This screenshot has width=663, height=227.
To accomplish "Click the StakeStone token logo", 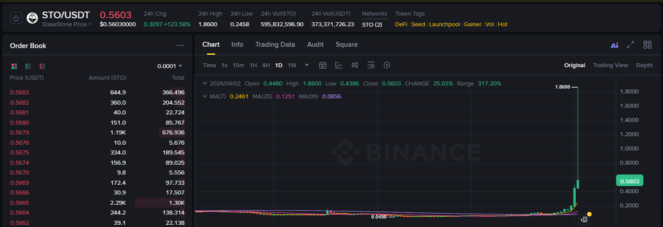I will click(32, 18).
